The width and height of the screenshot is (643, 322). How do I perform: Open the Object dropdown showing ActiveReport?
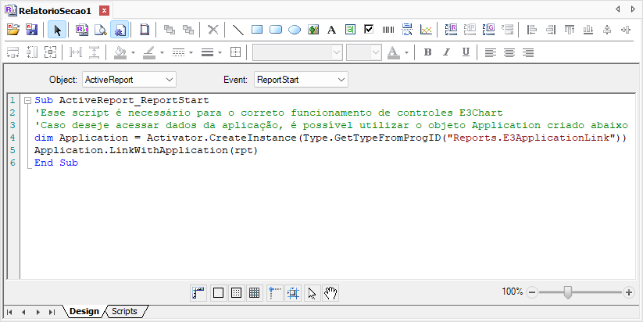pyautogui.click(x=129, y=80)
